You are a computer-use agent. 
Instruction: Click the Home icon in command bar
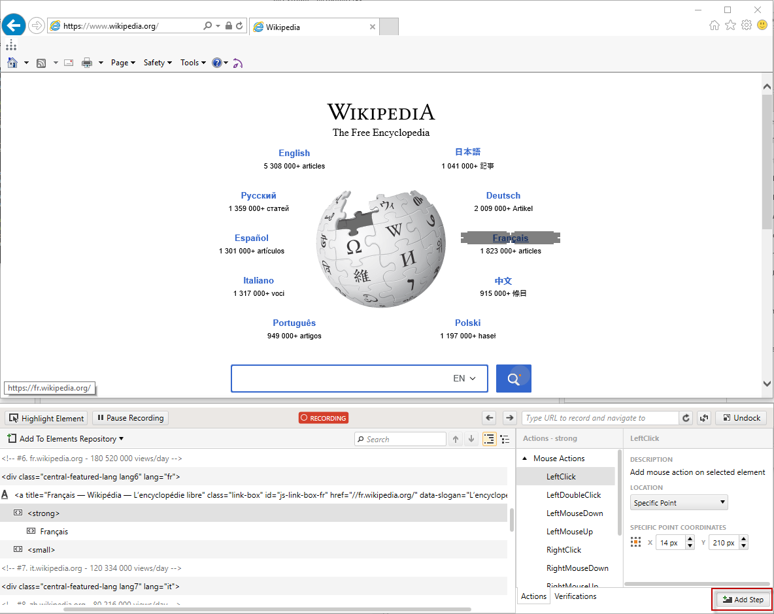13,63
